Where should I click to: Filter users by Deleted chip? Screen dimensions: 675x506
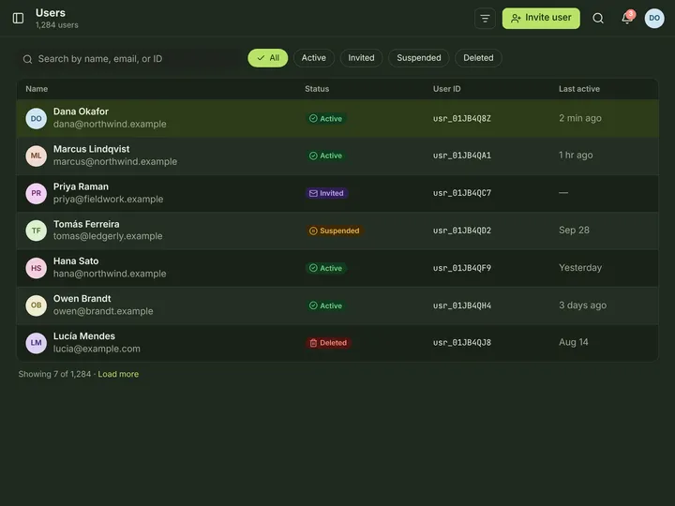pos(478,58)
